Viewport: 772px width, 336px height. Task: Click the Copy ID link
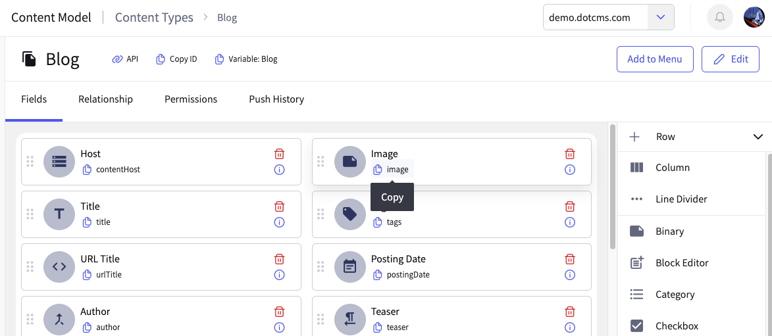176,59
